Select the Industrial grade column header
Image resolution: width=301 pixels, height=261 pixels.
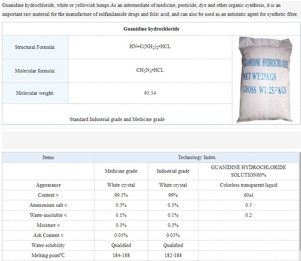point(173,171)
